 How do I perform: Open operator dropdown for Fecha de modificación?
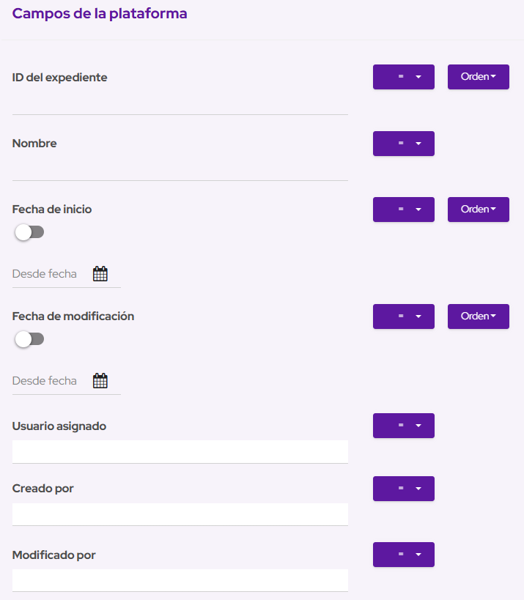coord(404,316)
